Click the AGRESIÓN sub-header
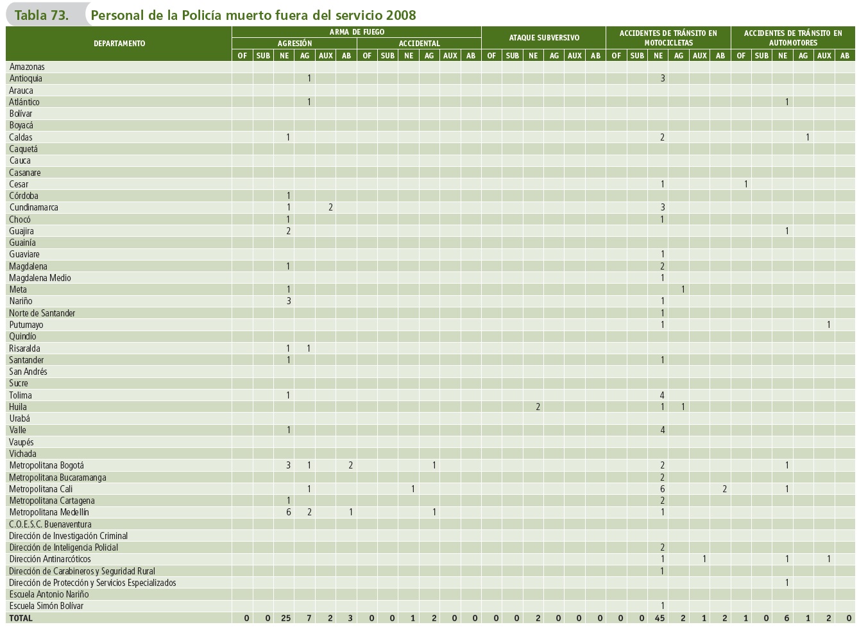Image resolution: width=859 pixels, height=627 pixels. [x=294, y=44]
